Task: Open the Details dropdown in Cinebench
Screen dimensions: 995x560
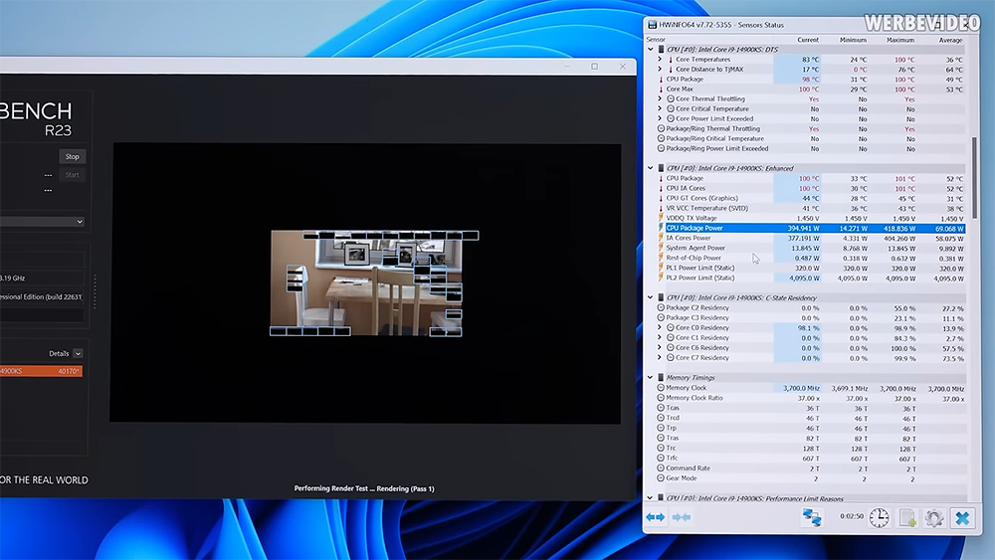Action: pyautogui.click(x=78, y=354)
